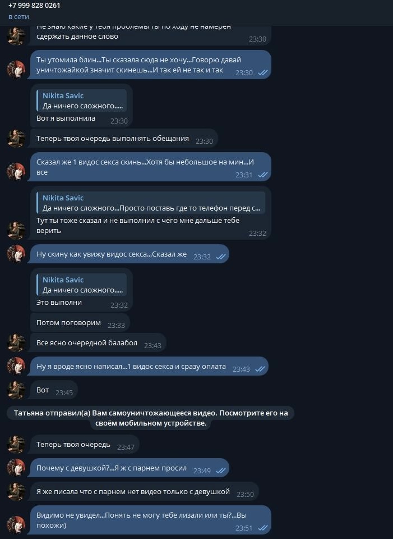The image size is (393, 539).
Task: Click the avatar beside the "Вот" message
Action: [x=16, y=390]
